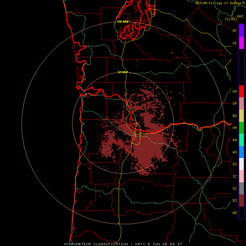
Task: Click the 'HA' legend label
Action: (x=235, y=92)
